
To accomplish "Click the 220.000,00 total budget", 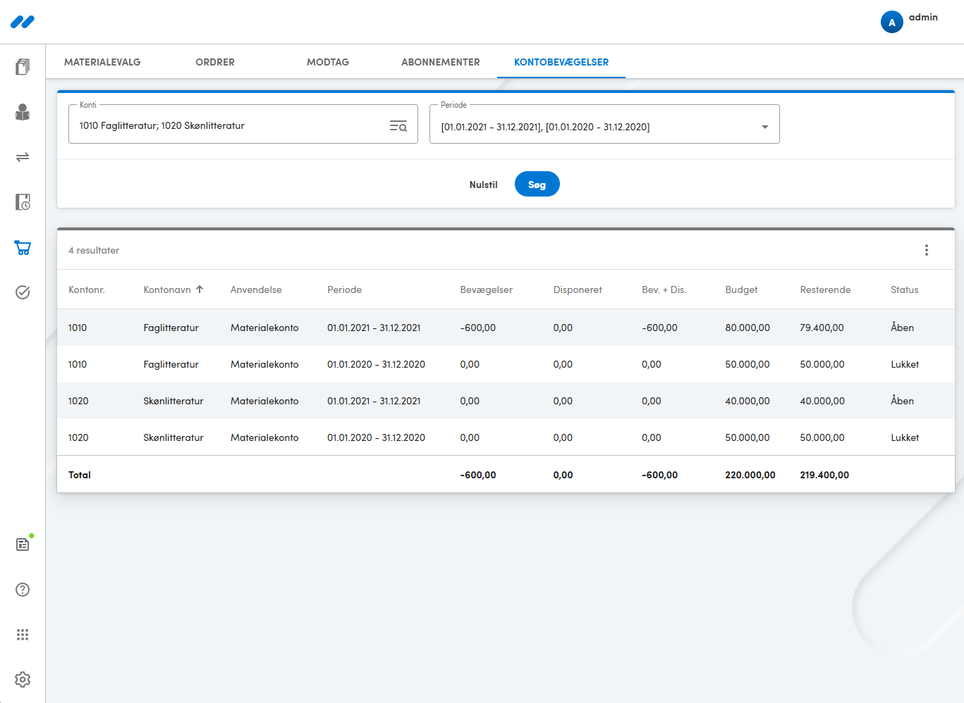I will [750, 475].
